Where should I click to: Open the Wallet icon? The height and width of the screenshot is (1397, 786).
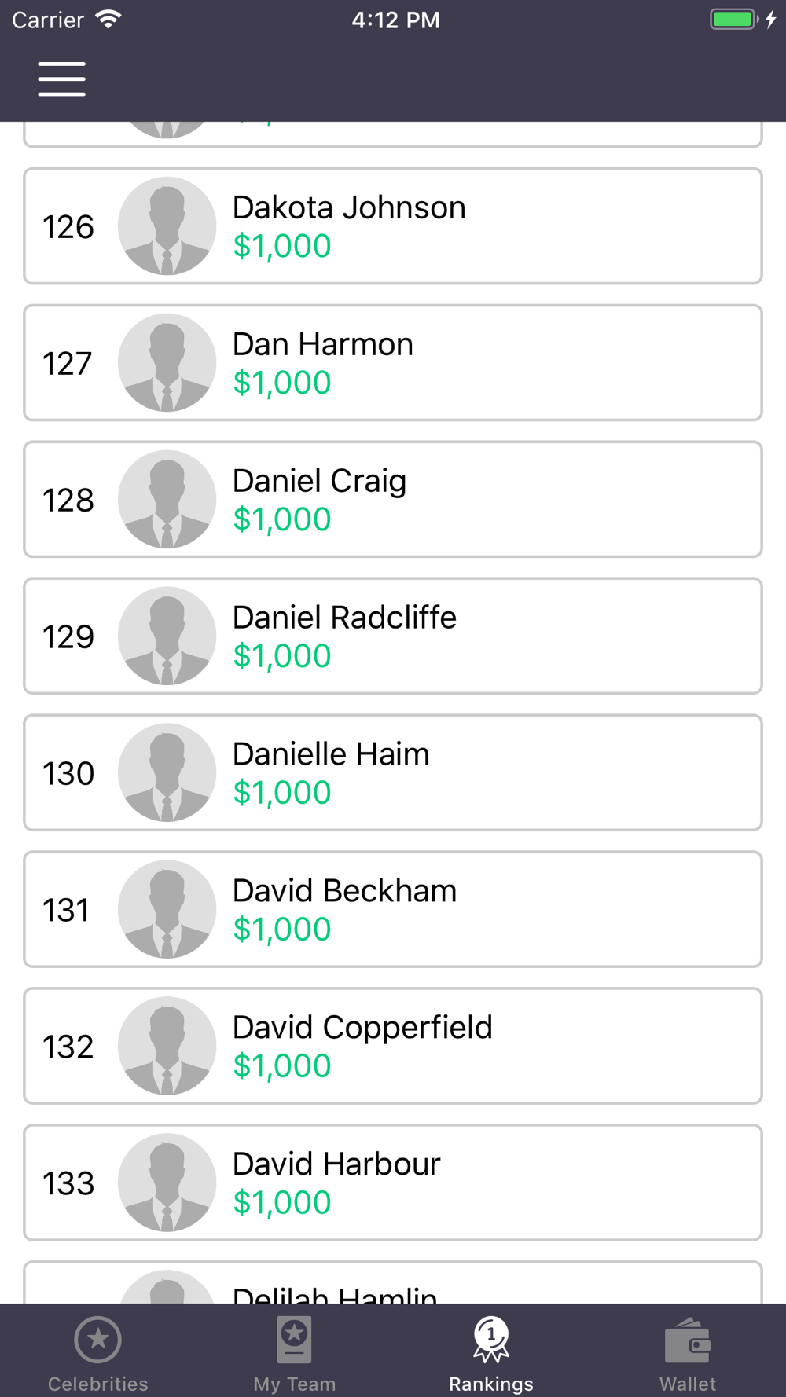tap(688, 1340)
